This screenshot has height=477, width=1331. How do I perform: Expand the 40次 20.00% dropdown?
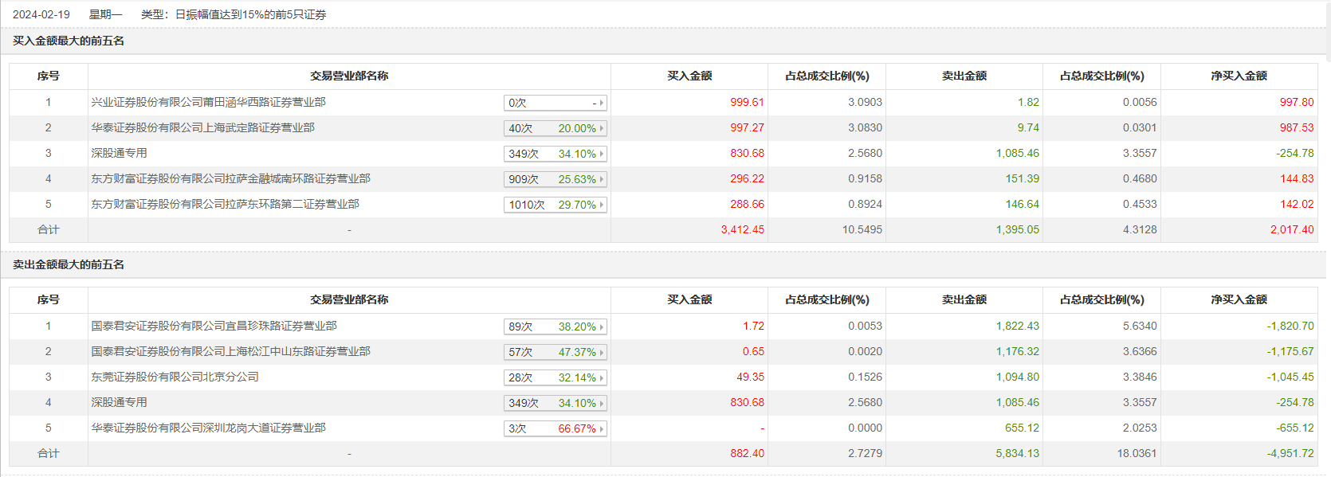click(x=556, y=128)
